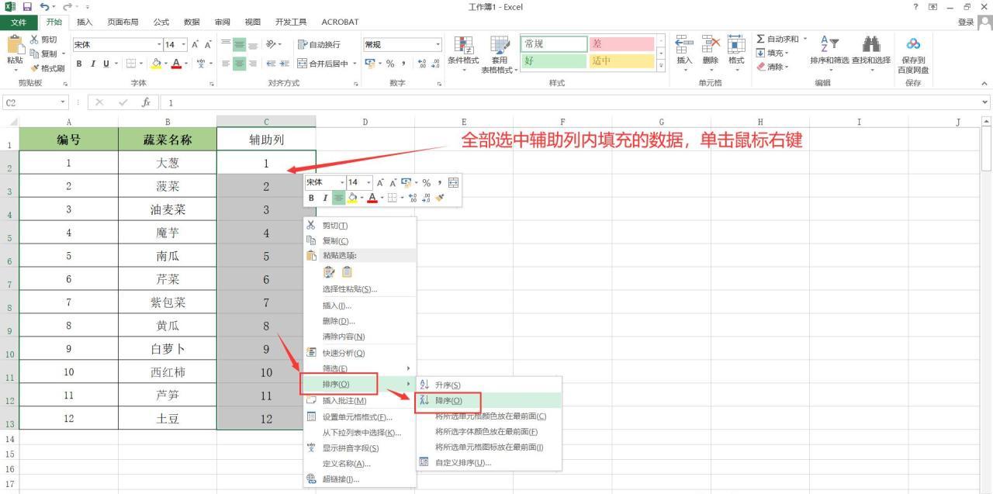Click 自定义排序(U)... menu item

tap(488, 463)
